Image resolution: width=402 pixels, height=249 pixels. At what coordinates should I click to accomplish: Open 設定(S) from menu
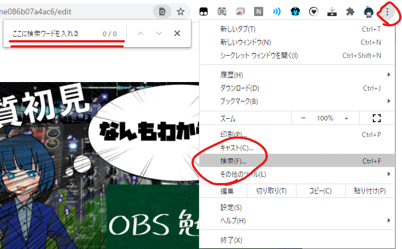pos(297,208)
